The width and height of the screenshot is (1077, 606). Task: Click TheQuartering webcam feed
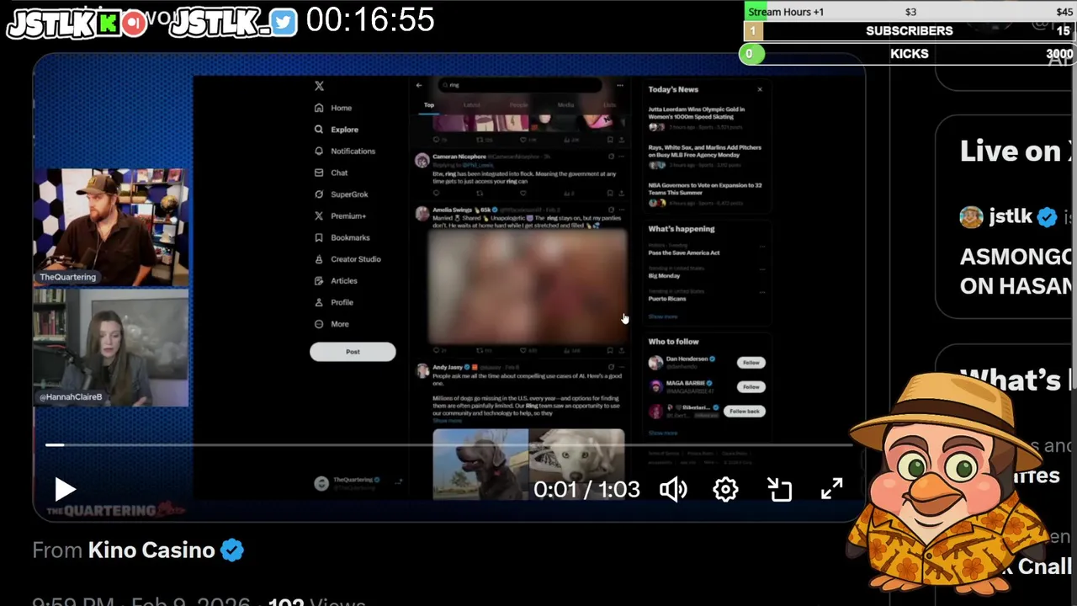pyautogui.click(x=111, y=227)
